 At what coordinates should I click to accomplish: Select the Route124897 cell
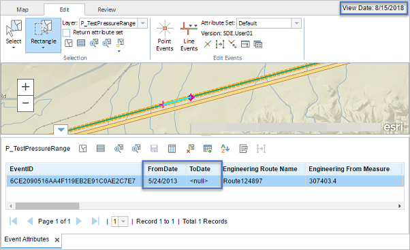tap(264, 181)
